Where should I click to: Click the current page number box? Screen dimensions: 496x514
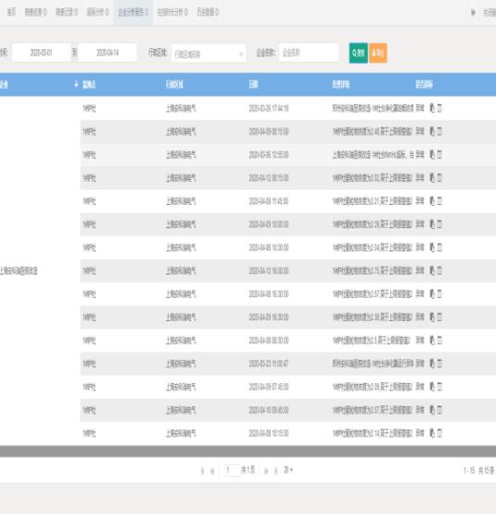(x=232, y=470)
